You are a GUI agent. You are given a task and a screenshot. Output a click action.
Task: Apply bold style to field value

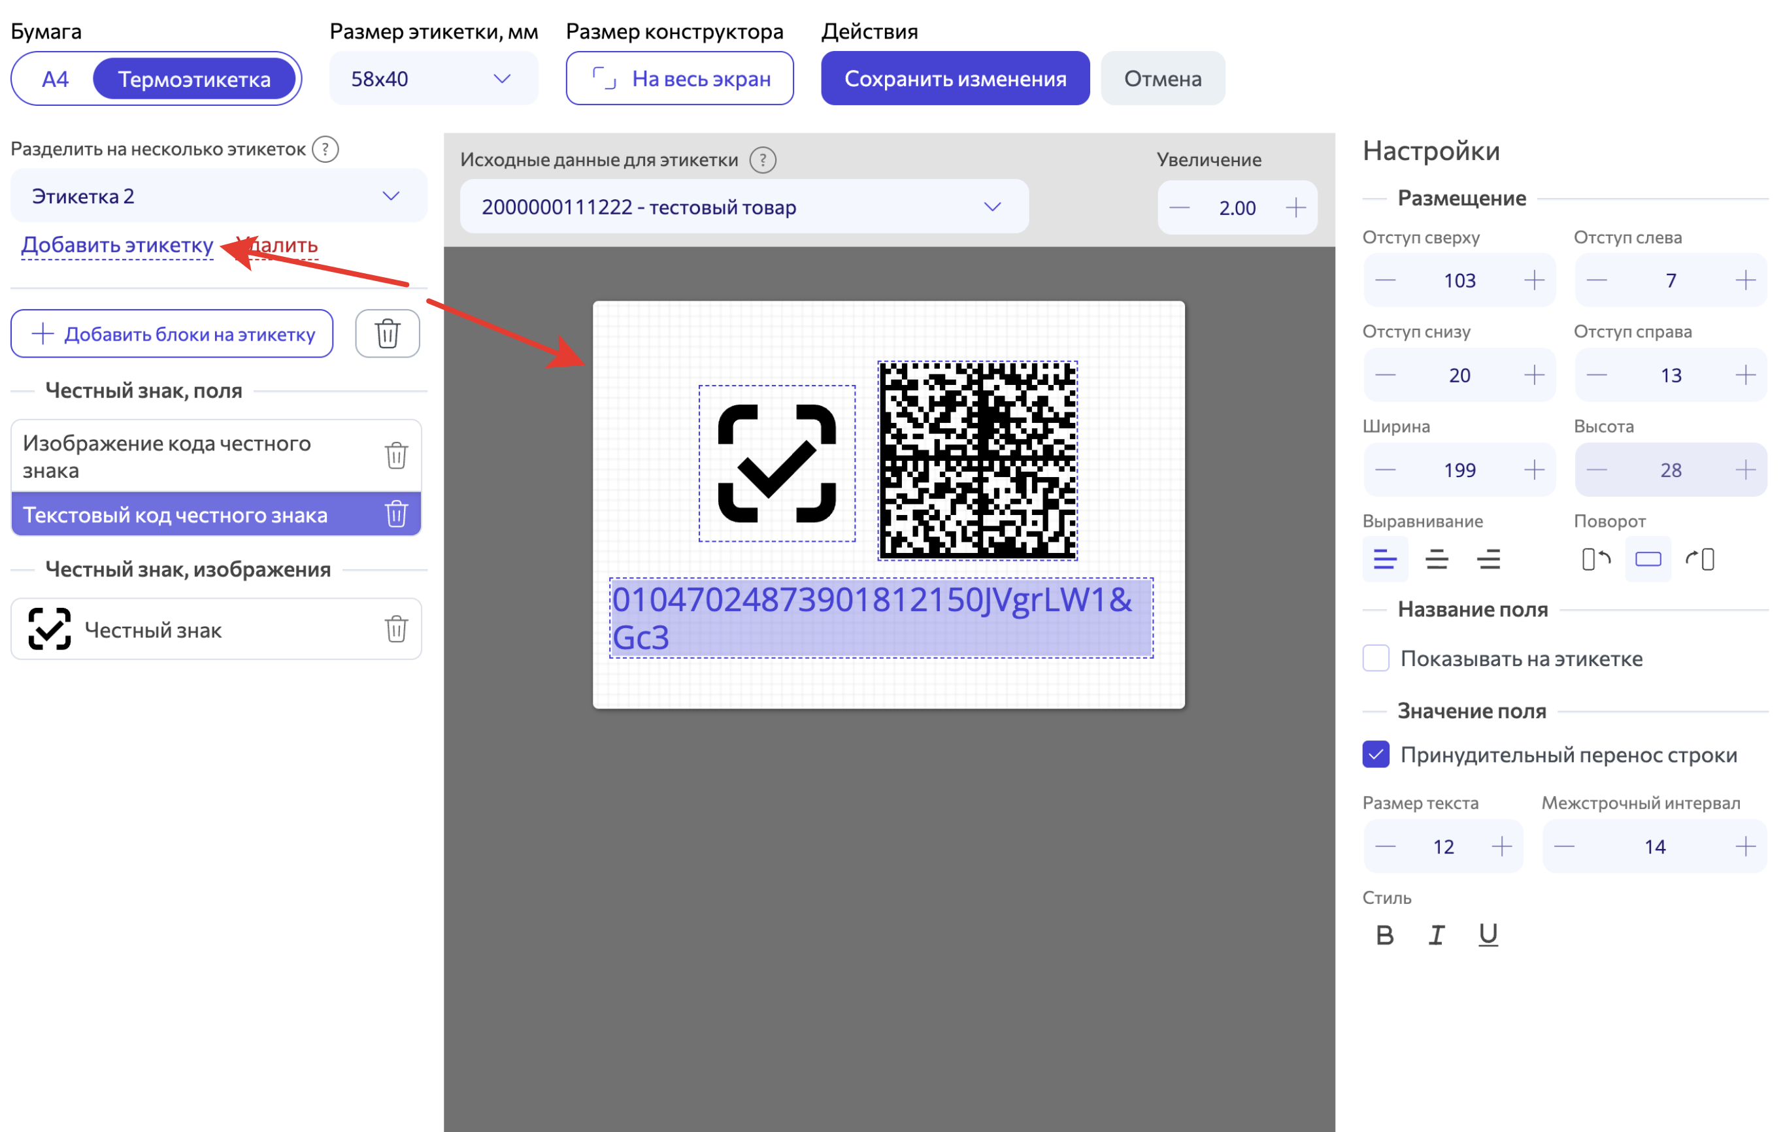pyautogui.click(x=1385, y=935)
